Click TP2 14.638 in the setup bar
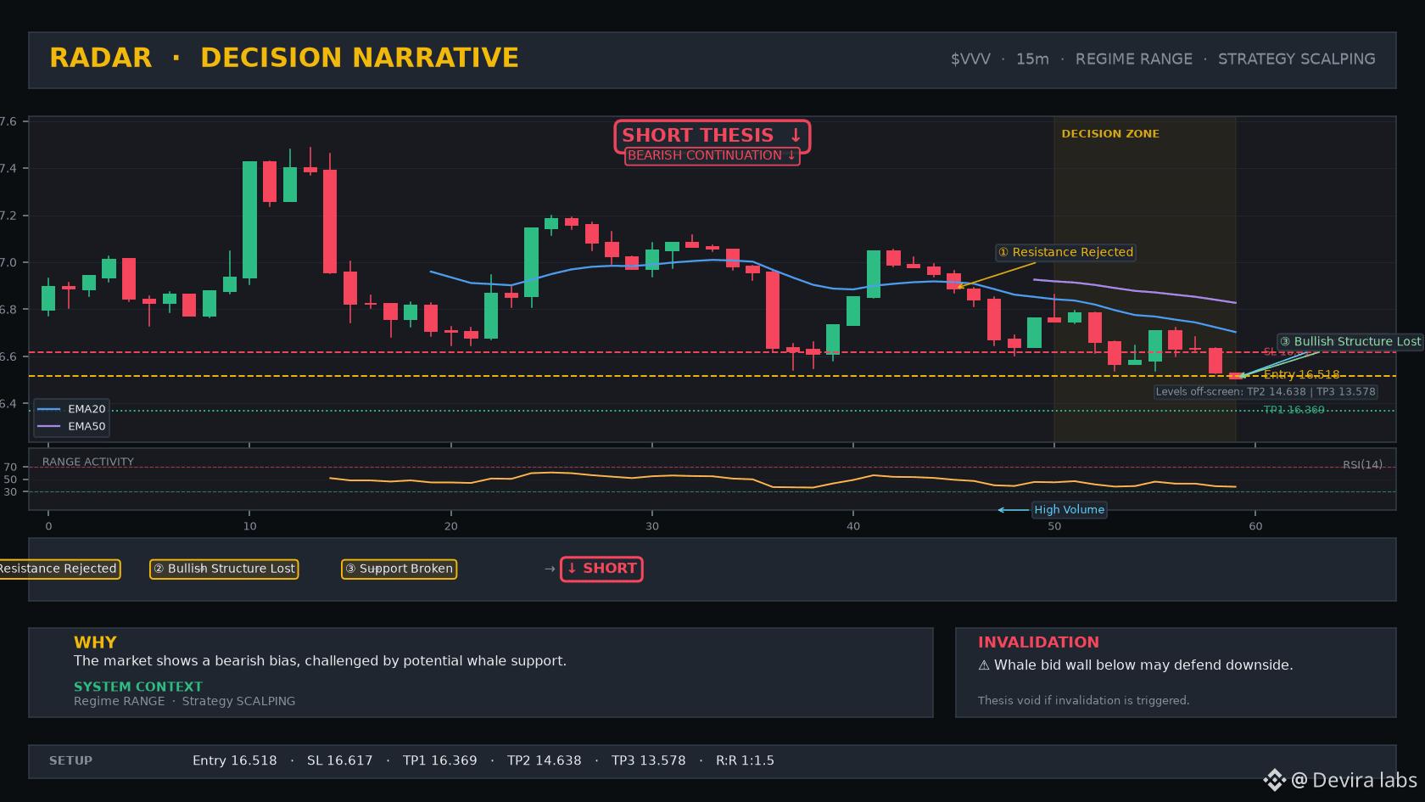 click(x=544, y=760)
